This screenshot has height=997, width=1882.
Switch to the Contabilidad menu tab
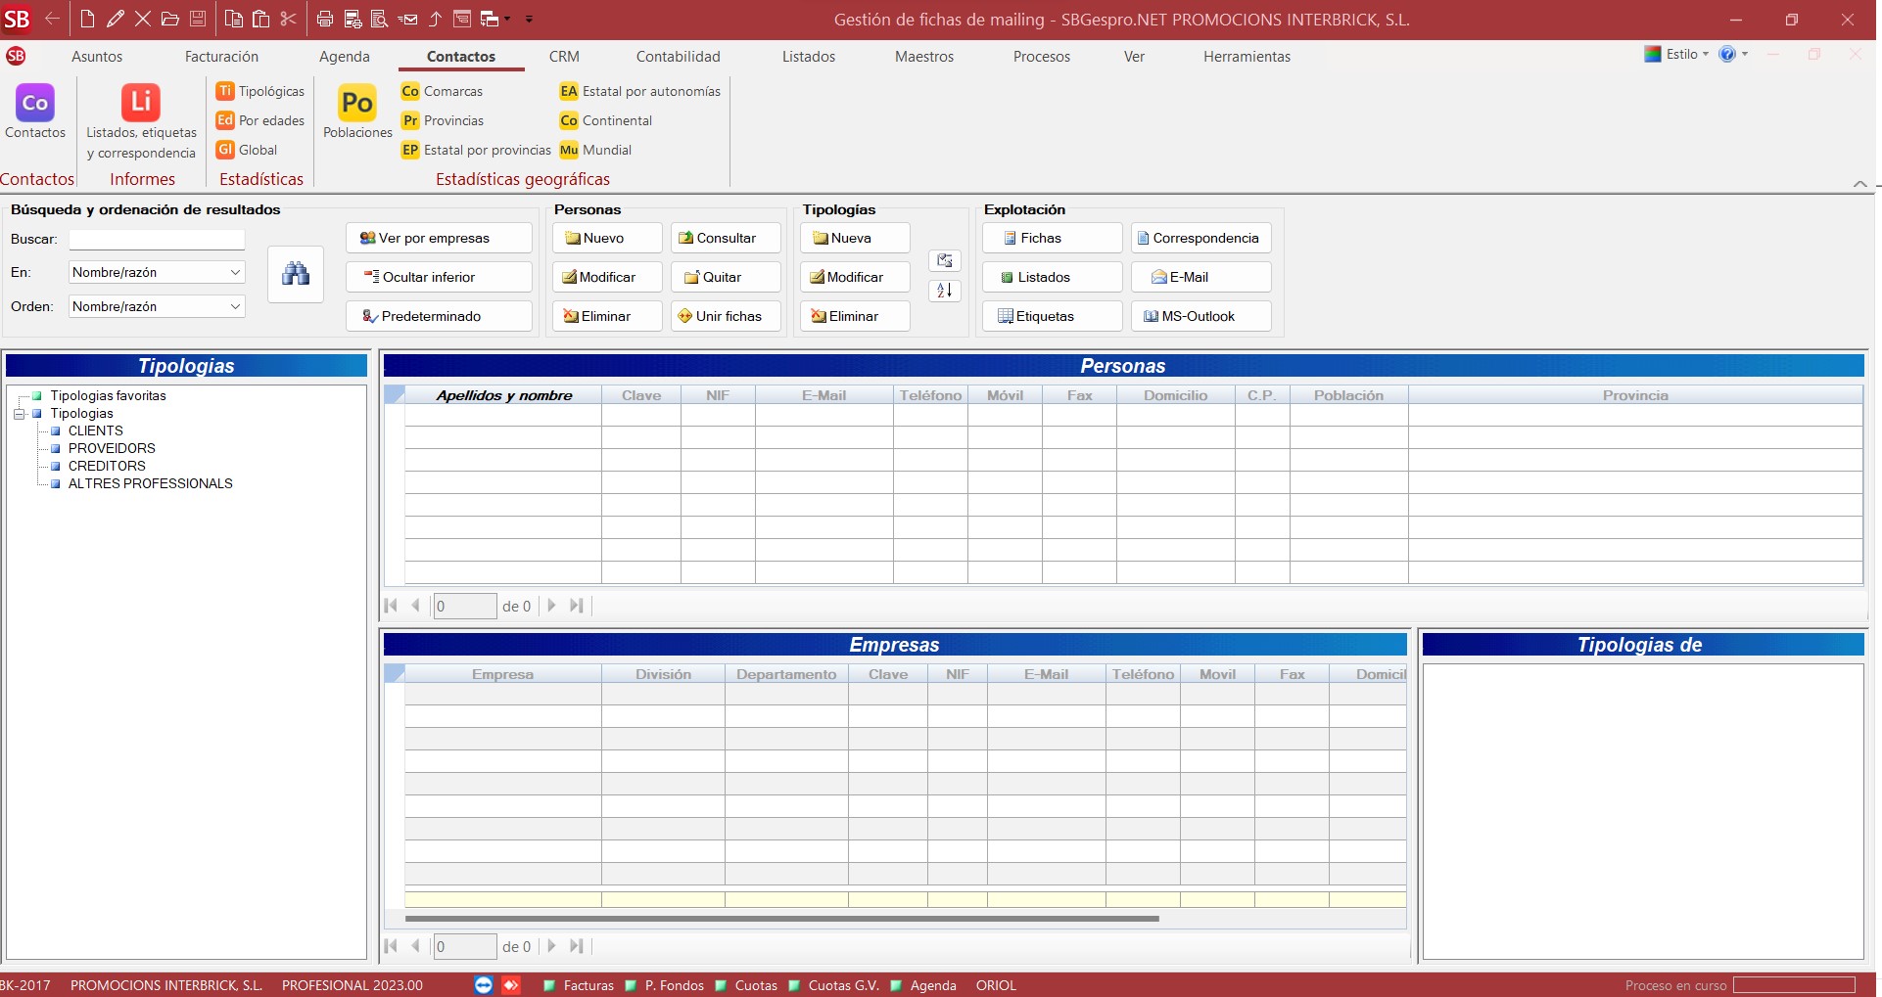tap(678, 57)
